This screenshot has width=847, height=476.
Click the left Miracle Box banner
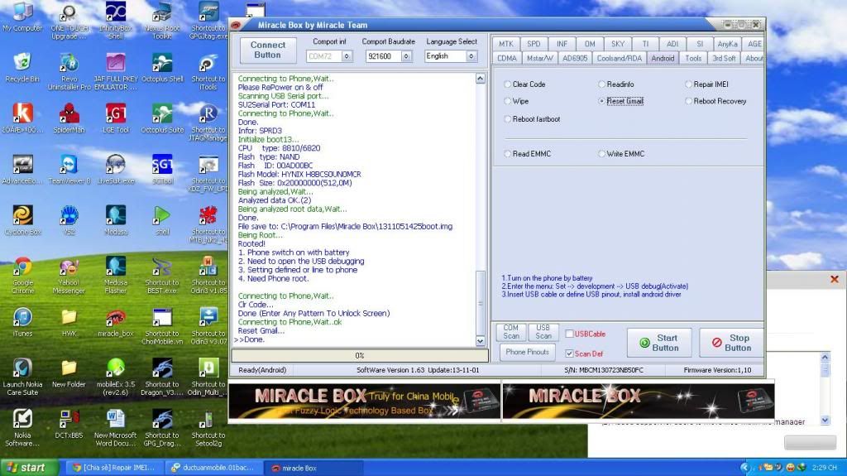[364, 401]
